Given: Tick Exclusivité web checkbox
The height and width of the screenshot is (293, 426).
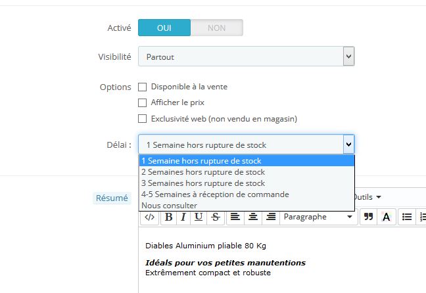Looking at the screenshot, I should (x=142, y=119).
